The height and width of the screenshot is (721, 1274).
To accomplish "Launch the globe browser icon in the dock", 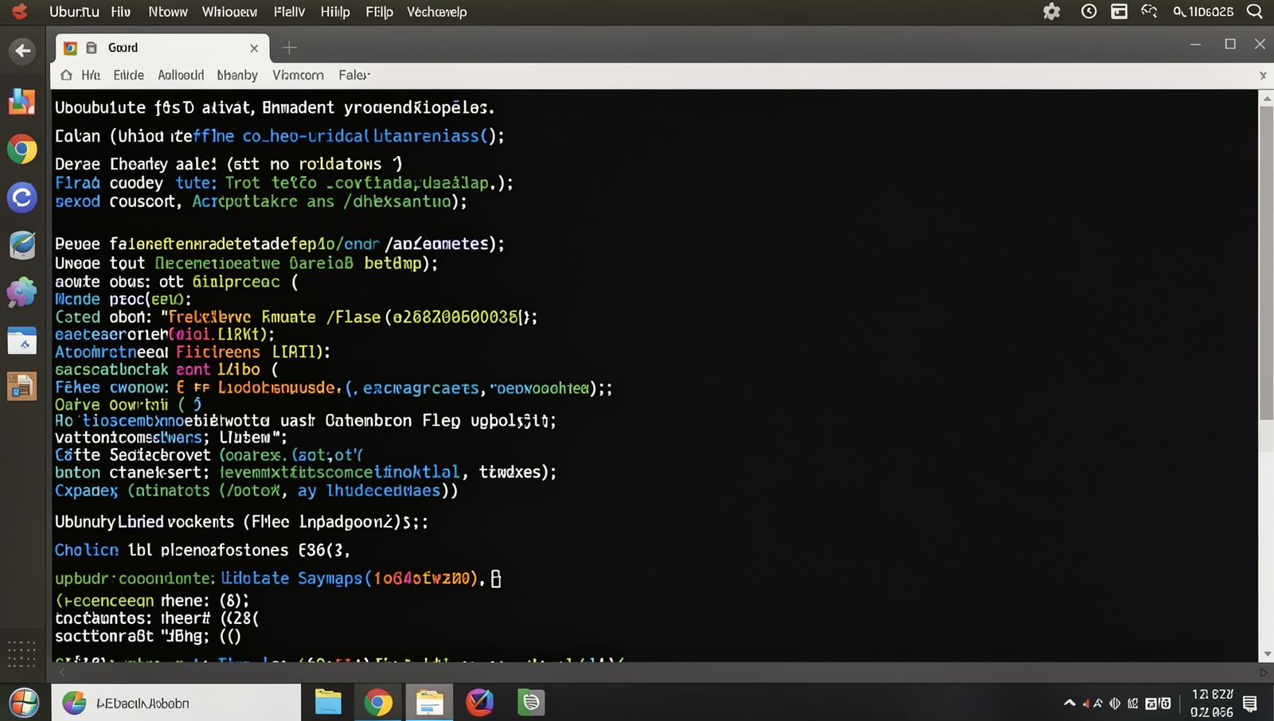I will tap(22, 244).
